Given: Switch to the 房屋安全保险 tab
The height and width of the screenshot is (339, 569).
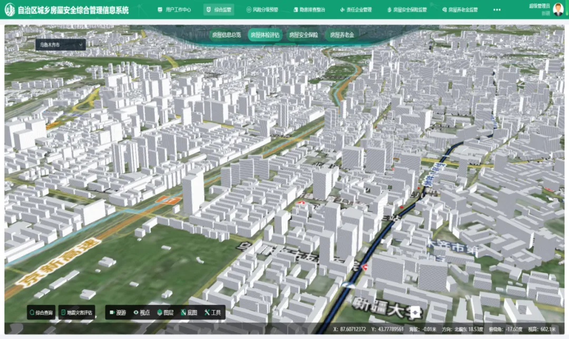Looking at the screenshot, I should click(303, 35).
